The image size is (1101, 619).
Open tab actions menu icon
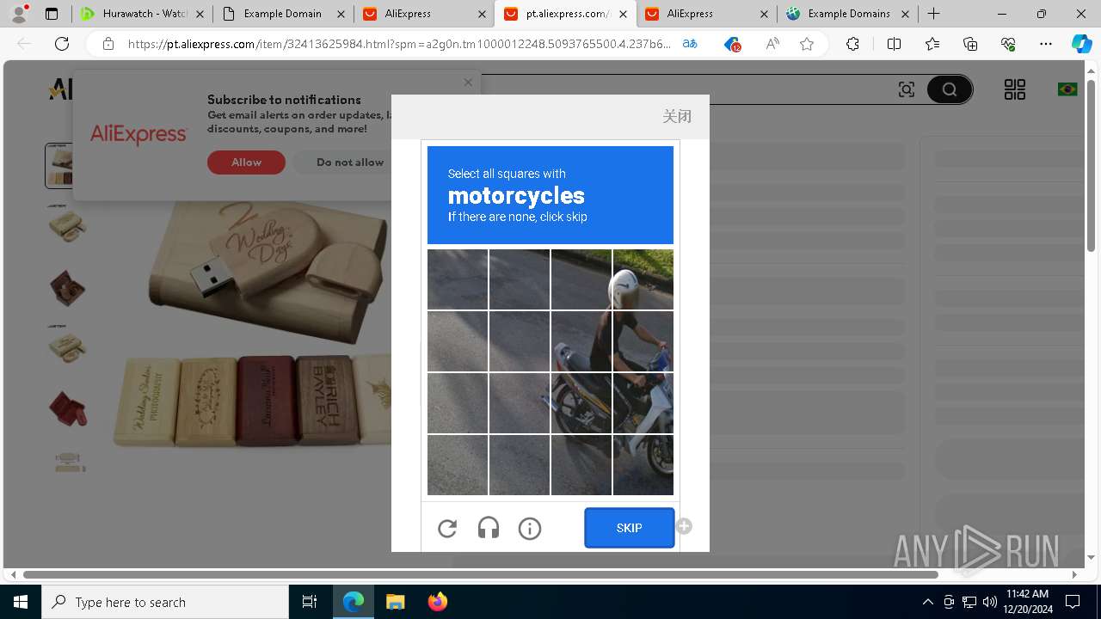(x=52, y=14)
